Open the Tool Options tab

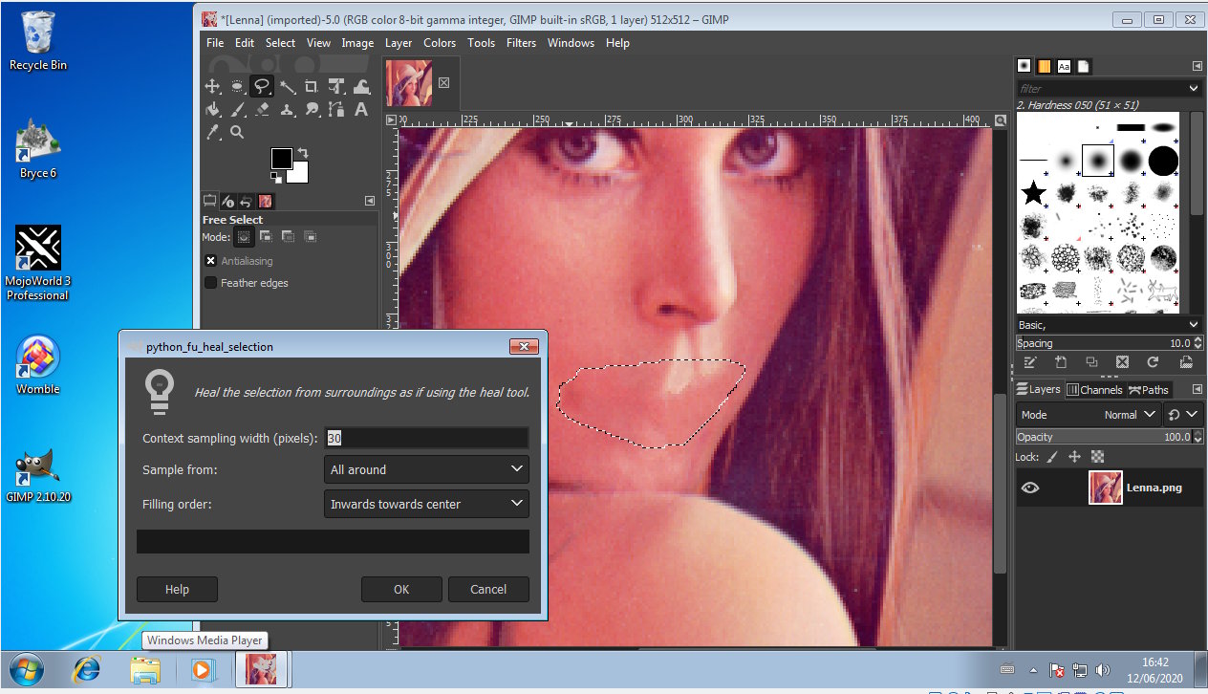point(210,201)
